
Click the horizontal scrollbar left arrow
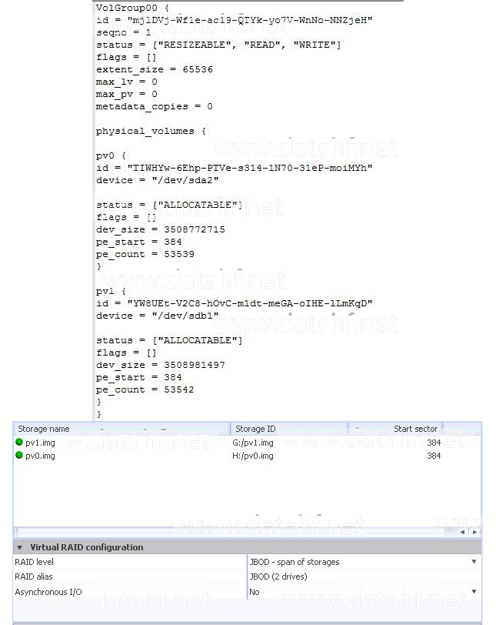coord(462,532)
